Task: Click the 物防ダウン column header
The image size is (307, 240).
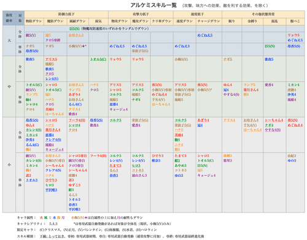Action: [x=34, y=21]
